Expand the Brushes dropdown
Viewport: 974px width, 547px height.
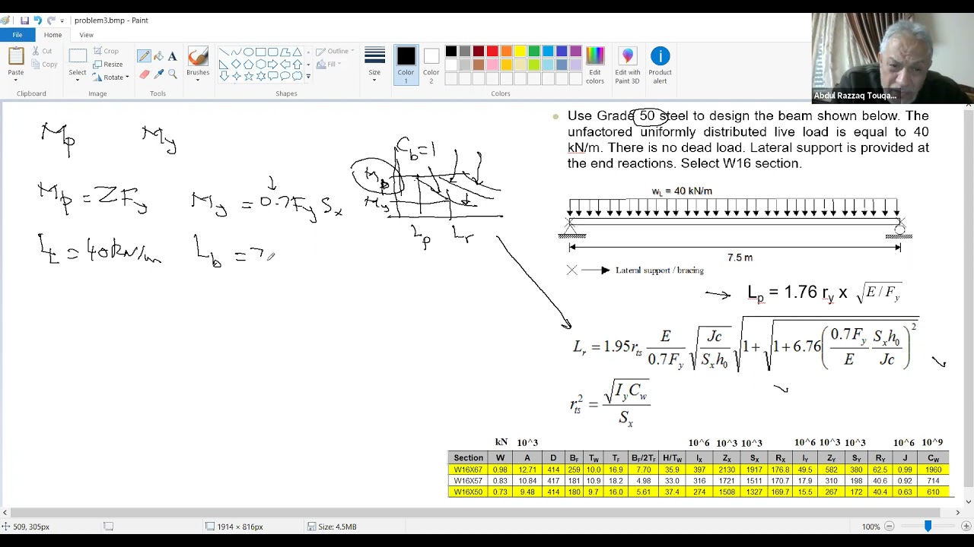198,79
